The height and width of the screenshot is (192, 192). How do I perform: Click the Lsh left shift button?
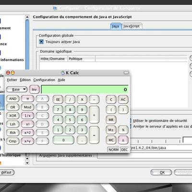(12, 124)
